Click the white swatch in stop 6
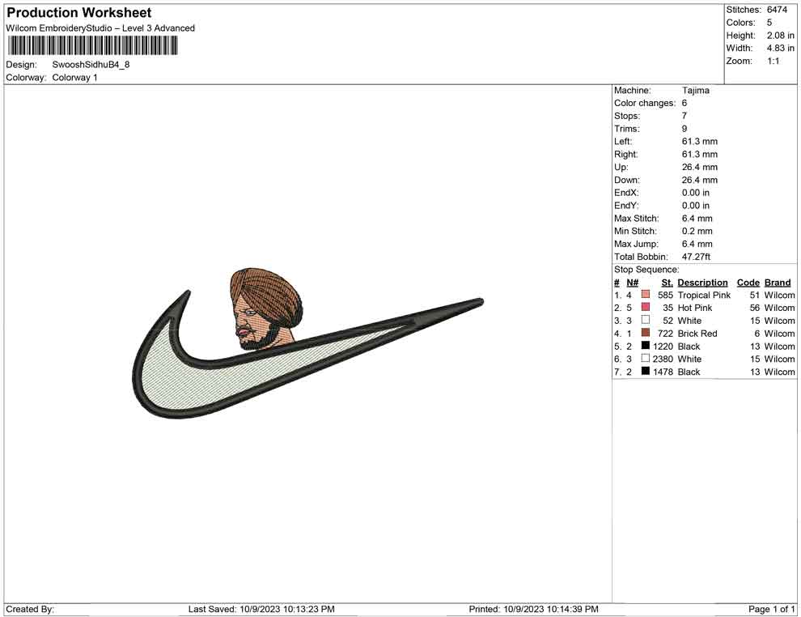 coord(646,359)
